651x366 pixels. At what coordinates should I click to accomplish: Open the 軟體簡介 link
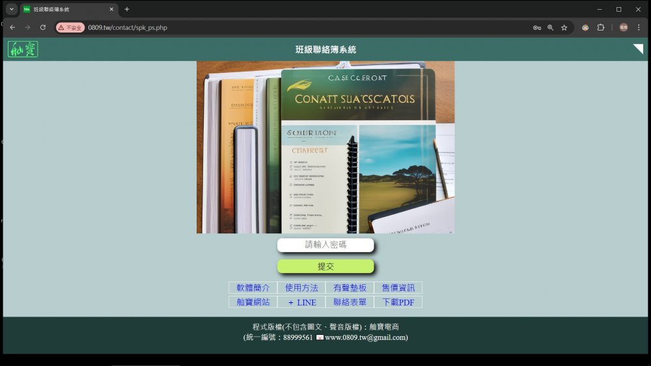coord(253,287)
